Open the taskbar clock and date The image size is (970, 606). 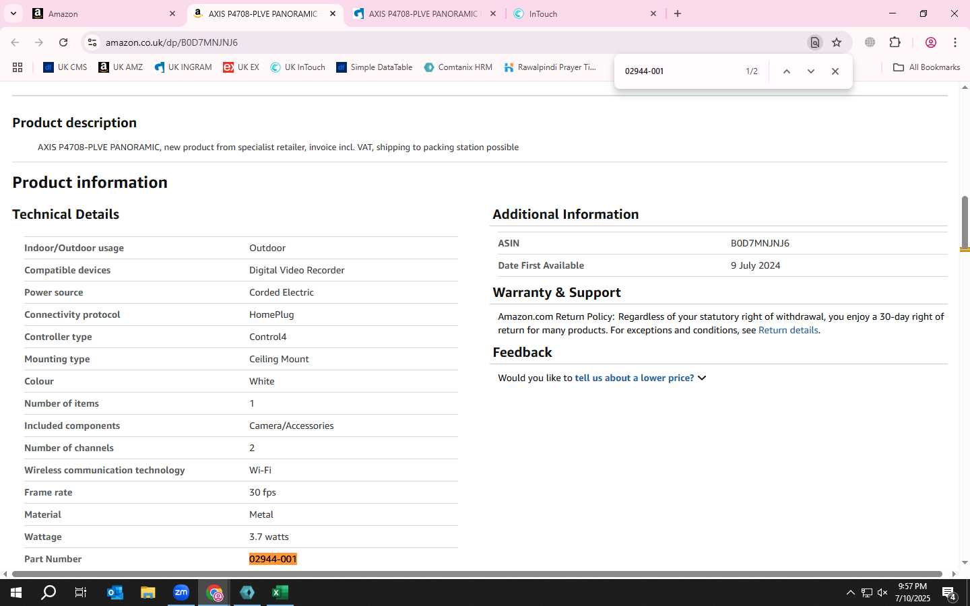click(x=912, y=593)
